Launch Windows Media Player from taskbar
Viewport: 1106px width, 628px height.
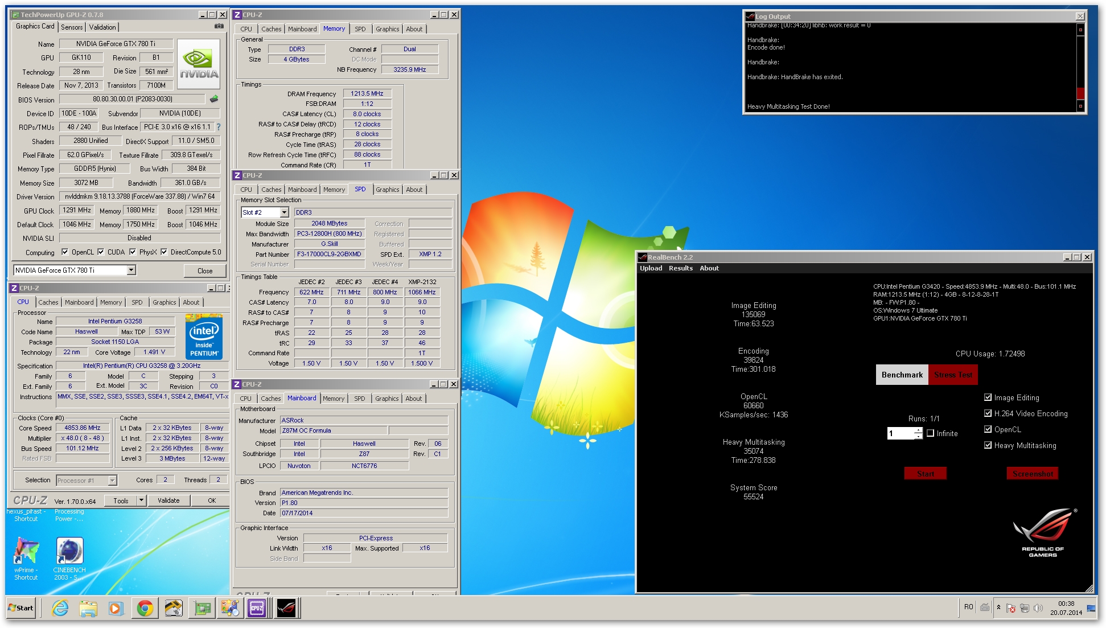click(x=116, y=608)
